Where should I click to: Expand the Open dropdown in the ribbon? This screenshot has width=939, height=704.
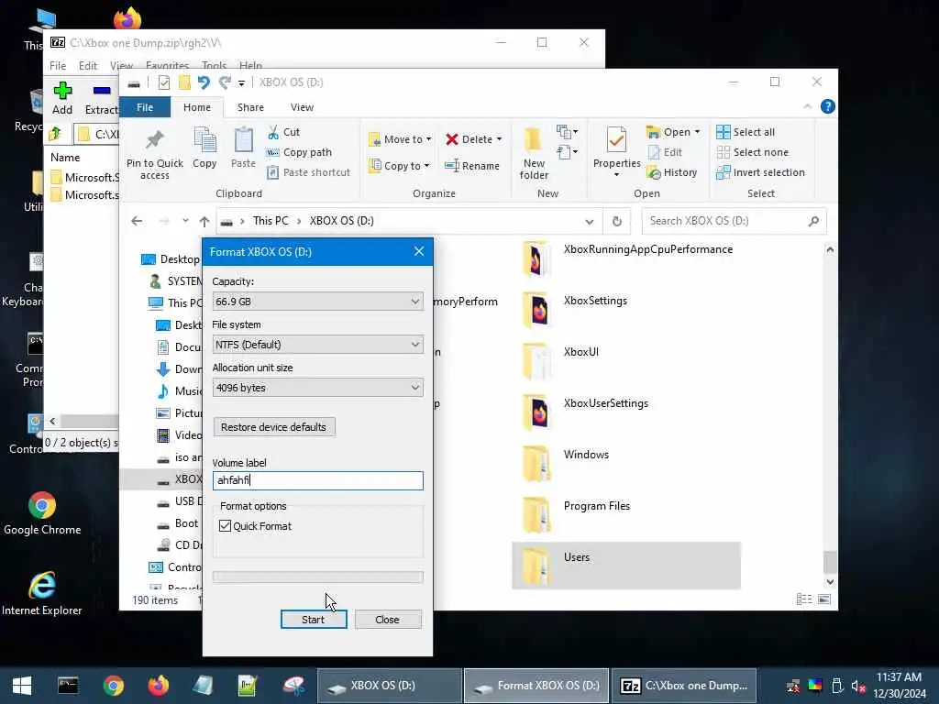click(x=697, y=132)
